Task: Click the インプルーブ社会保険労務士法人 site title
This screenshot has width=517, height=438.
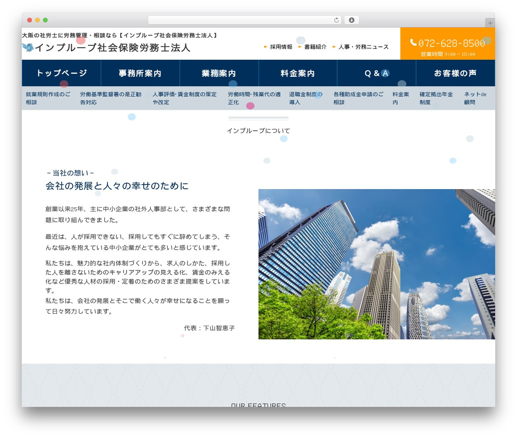Action: [113, 48]
